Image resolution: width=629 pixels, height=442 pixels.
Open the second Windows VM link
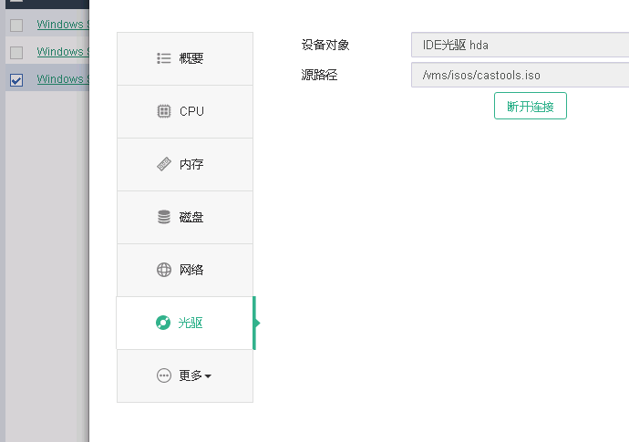point(62,52)
